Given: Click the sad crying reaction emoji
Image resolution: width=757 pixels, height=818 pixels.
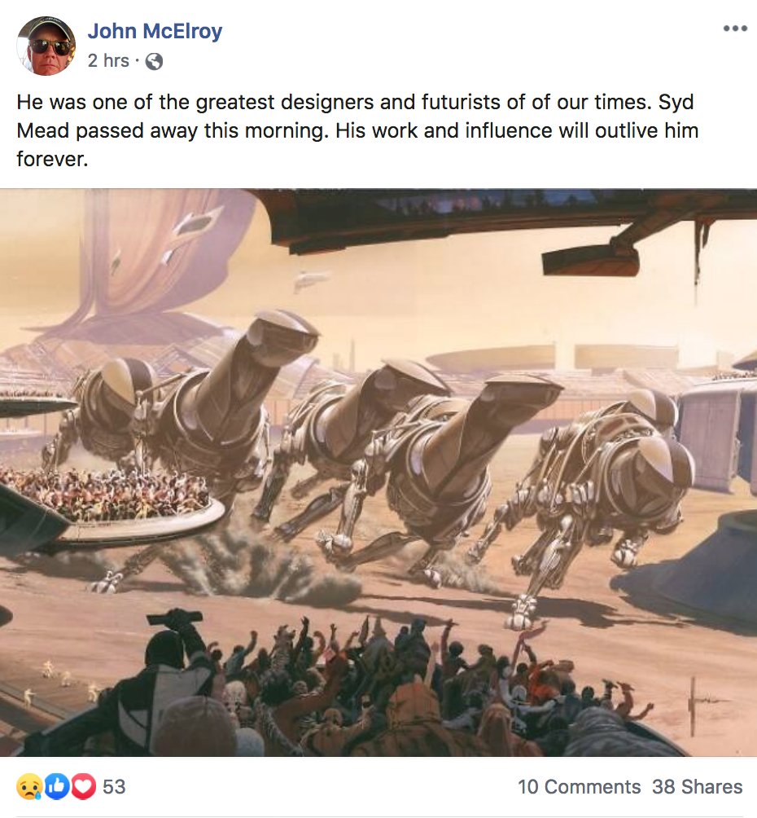Looking at the screenshot, I should coord(29,787).
